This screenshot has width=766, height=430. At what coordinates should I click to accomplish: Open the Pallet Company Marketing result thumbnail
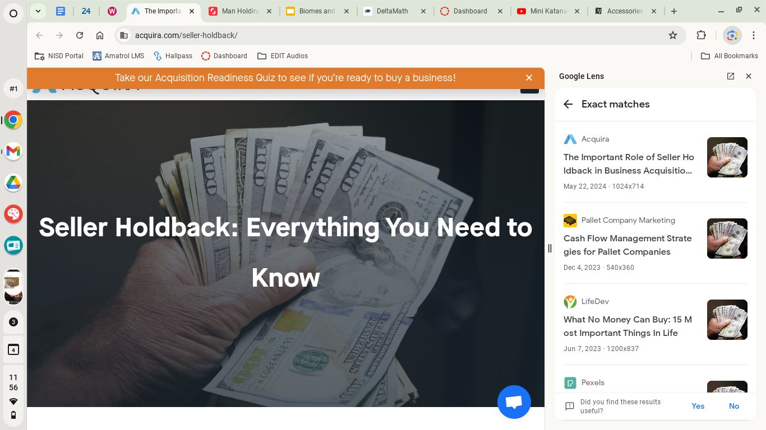(x=727, y=239)
